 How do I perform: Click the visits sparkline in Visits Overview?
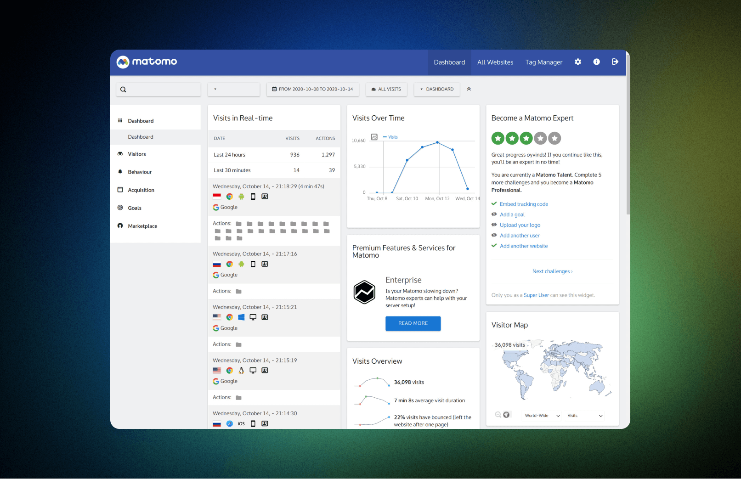tap(372, 382)
